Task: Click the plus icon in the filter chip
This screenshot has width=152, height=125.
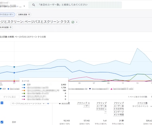Action: pos(11,27)
